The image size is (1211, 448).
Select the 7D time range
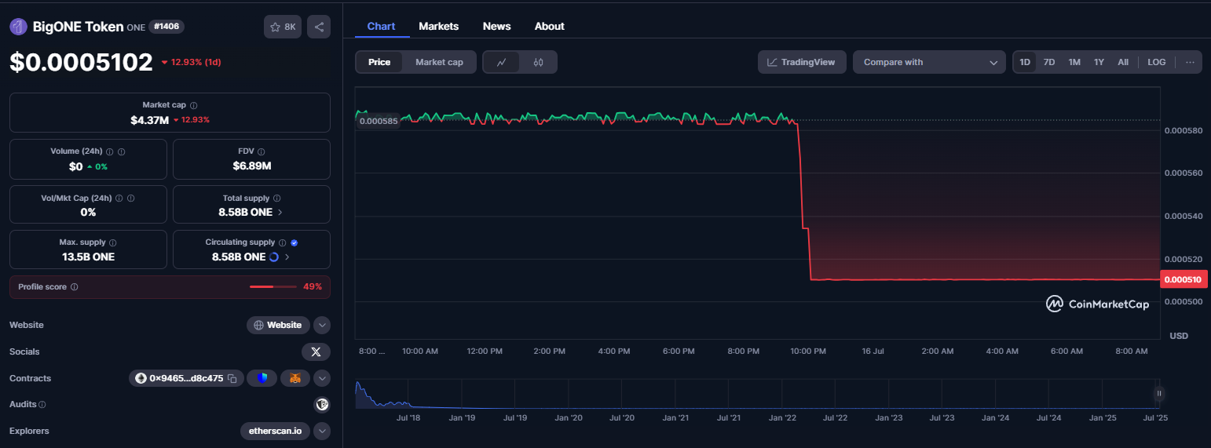tap(1048, 62)
